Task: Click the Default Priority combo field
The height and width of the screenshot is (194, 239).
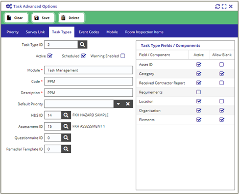Action: (79, 104)
